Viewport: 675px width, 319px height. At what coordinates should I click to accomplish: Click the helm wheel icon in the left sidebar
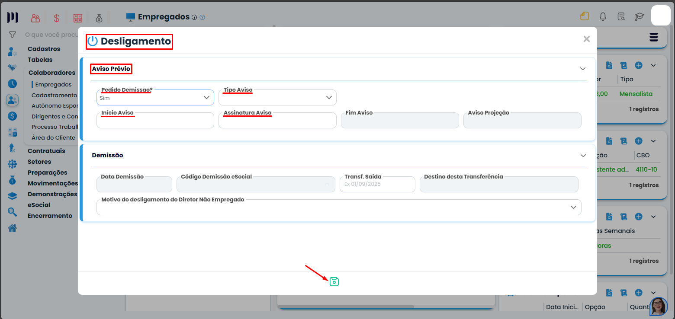(12, 164)
